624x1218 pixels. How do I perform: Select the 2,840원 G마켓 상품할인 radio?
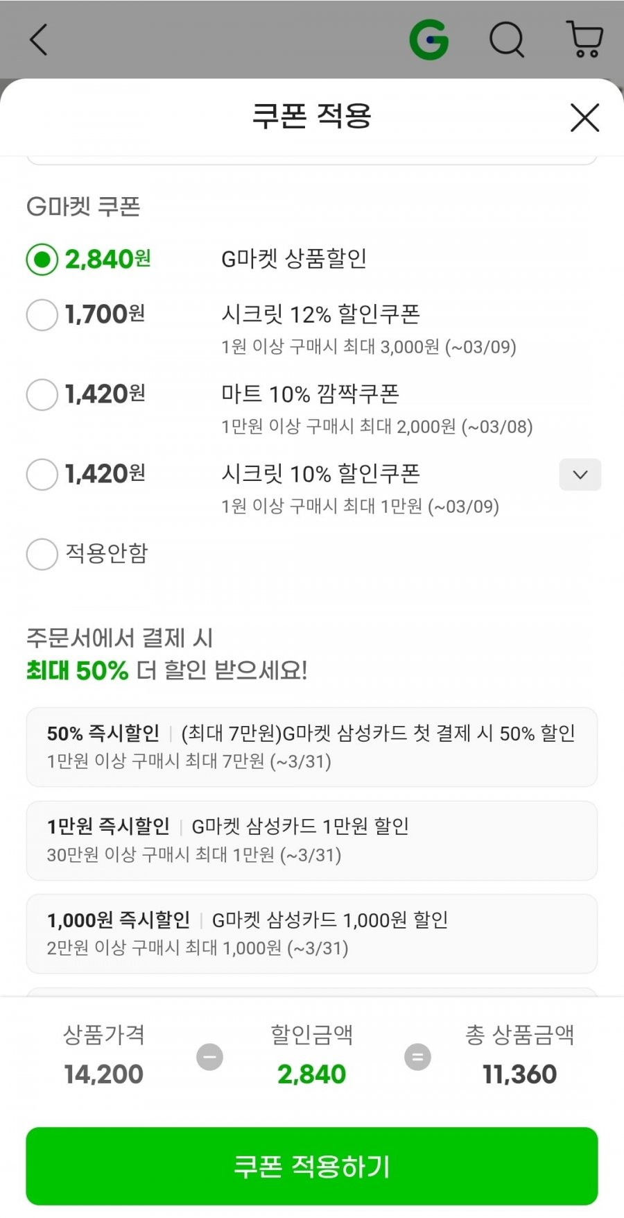click(x=42, y=260)
